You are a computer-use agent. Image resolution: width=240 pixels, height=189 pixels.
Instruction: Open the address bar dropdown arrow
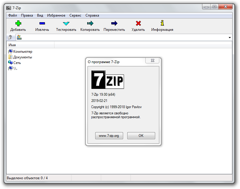point(230,37)
